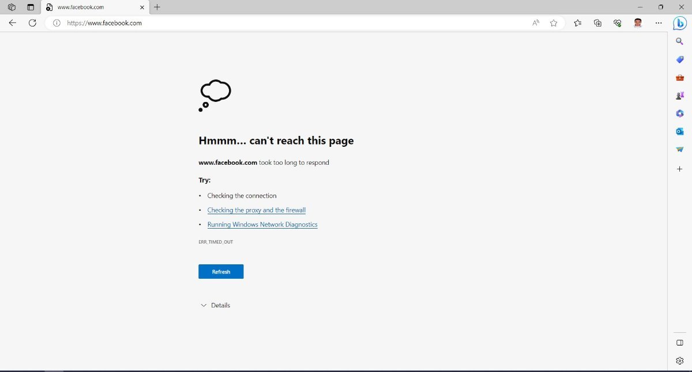View site information icon in the address bar
The height and width of the screenshot is (372, 692).
point(57,23)
